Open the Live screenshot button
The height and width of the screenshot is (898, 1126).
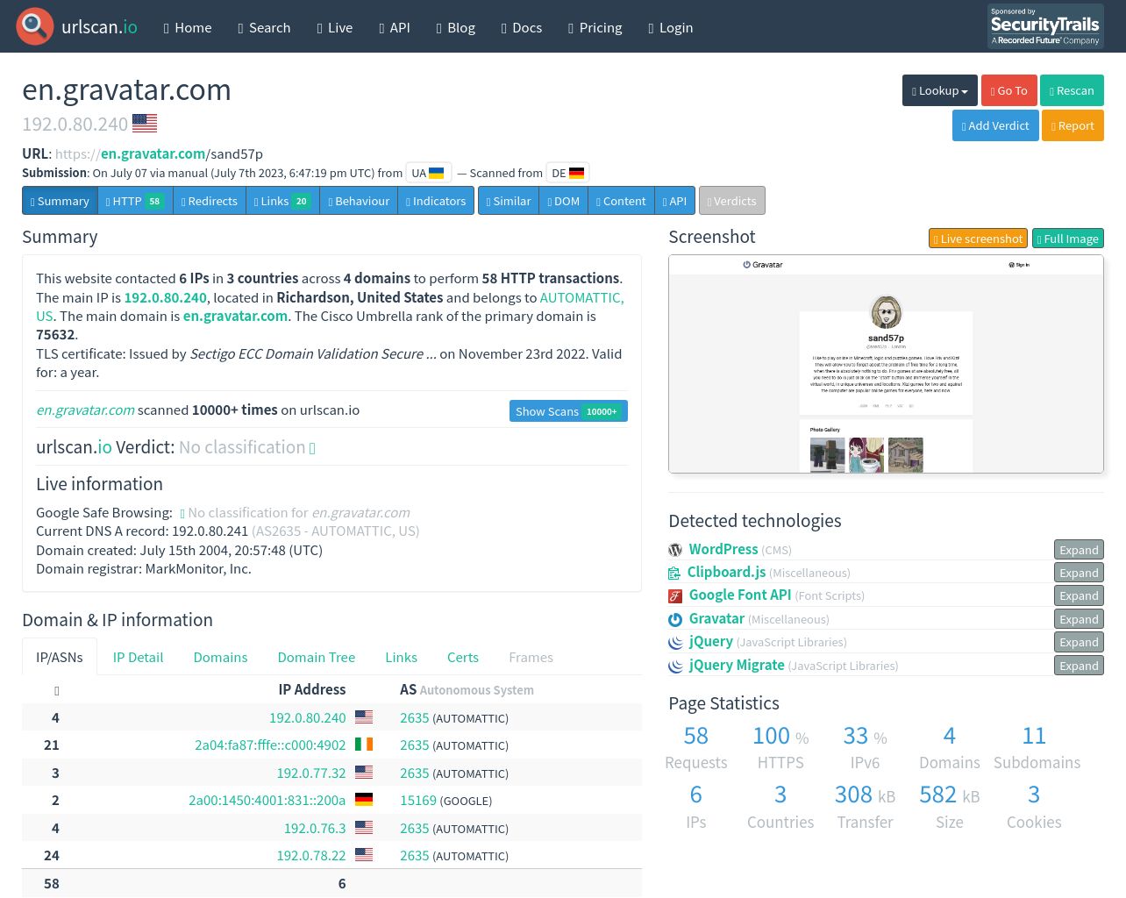979,239
